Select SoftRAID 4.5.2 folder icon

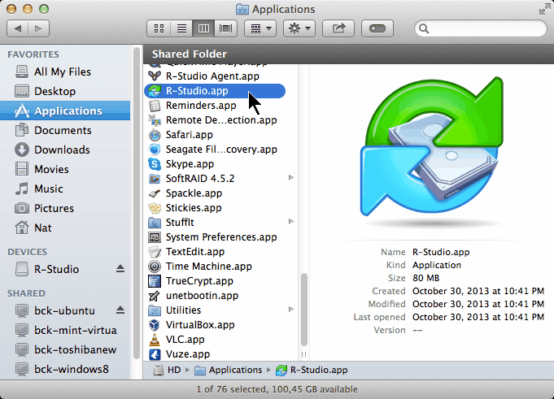(155, 179)
